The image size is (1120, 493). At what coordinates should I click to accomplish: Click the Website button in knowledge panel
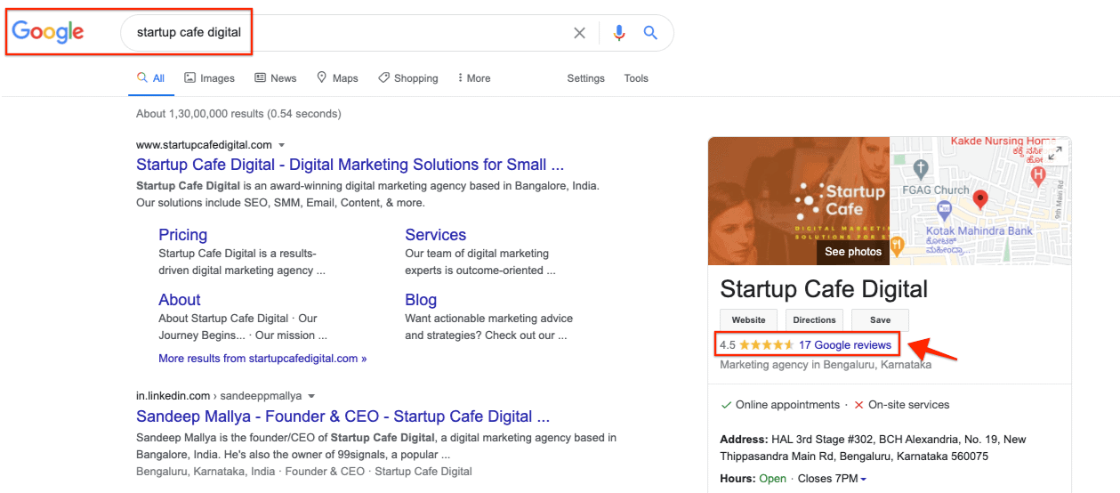pos(748,320)
